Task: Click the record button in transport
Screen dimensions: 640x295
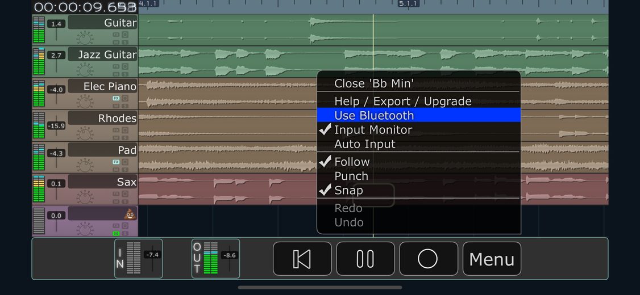Action: pyautogui.click(x=428, y=259)
